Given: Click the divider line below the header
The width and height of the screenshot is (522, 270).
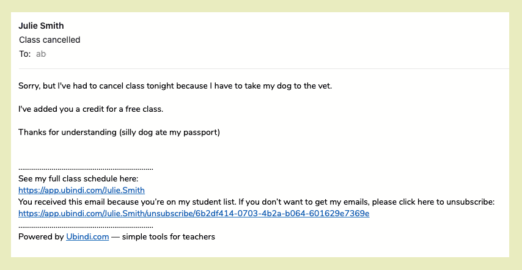Looking at the screenshot, I should [260, 68].
